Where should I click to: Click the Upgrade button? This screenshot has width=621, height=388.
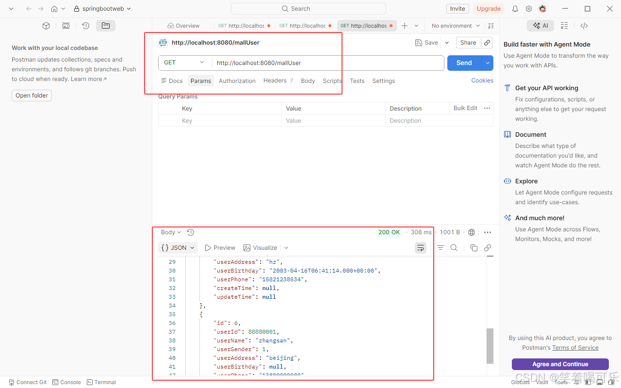click(489, 9)
